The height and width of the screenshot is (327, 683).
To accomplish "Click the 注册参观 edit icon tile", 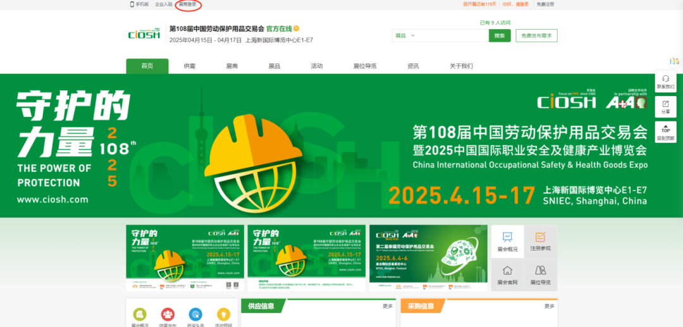I will [x=541, y=242].
